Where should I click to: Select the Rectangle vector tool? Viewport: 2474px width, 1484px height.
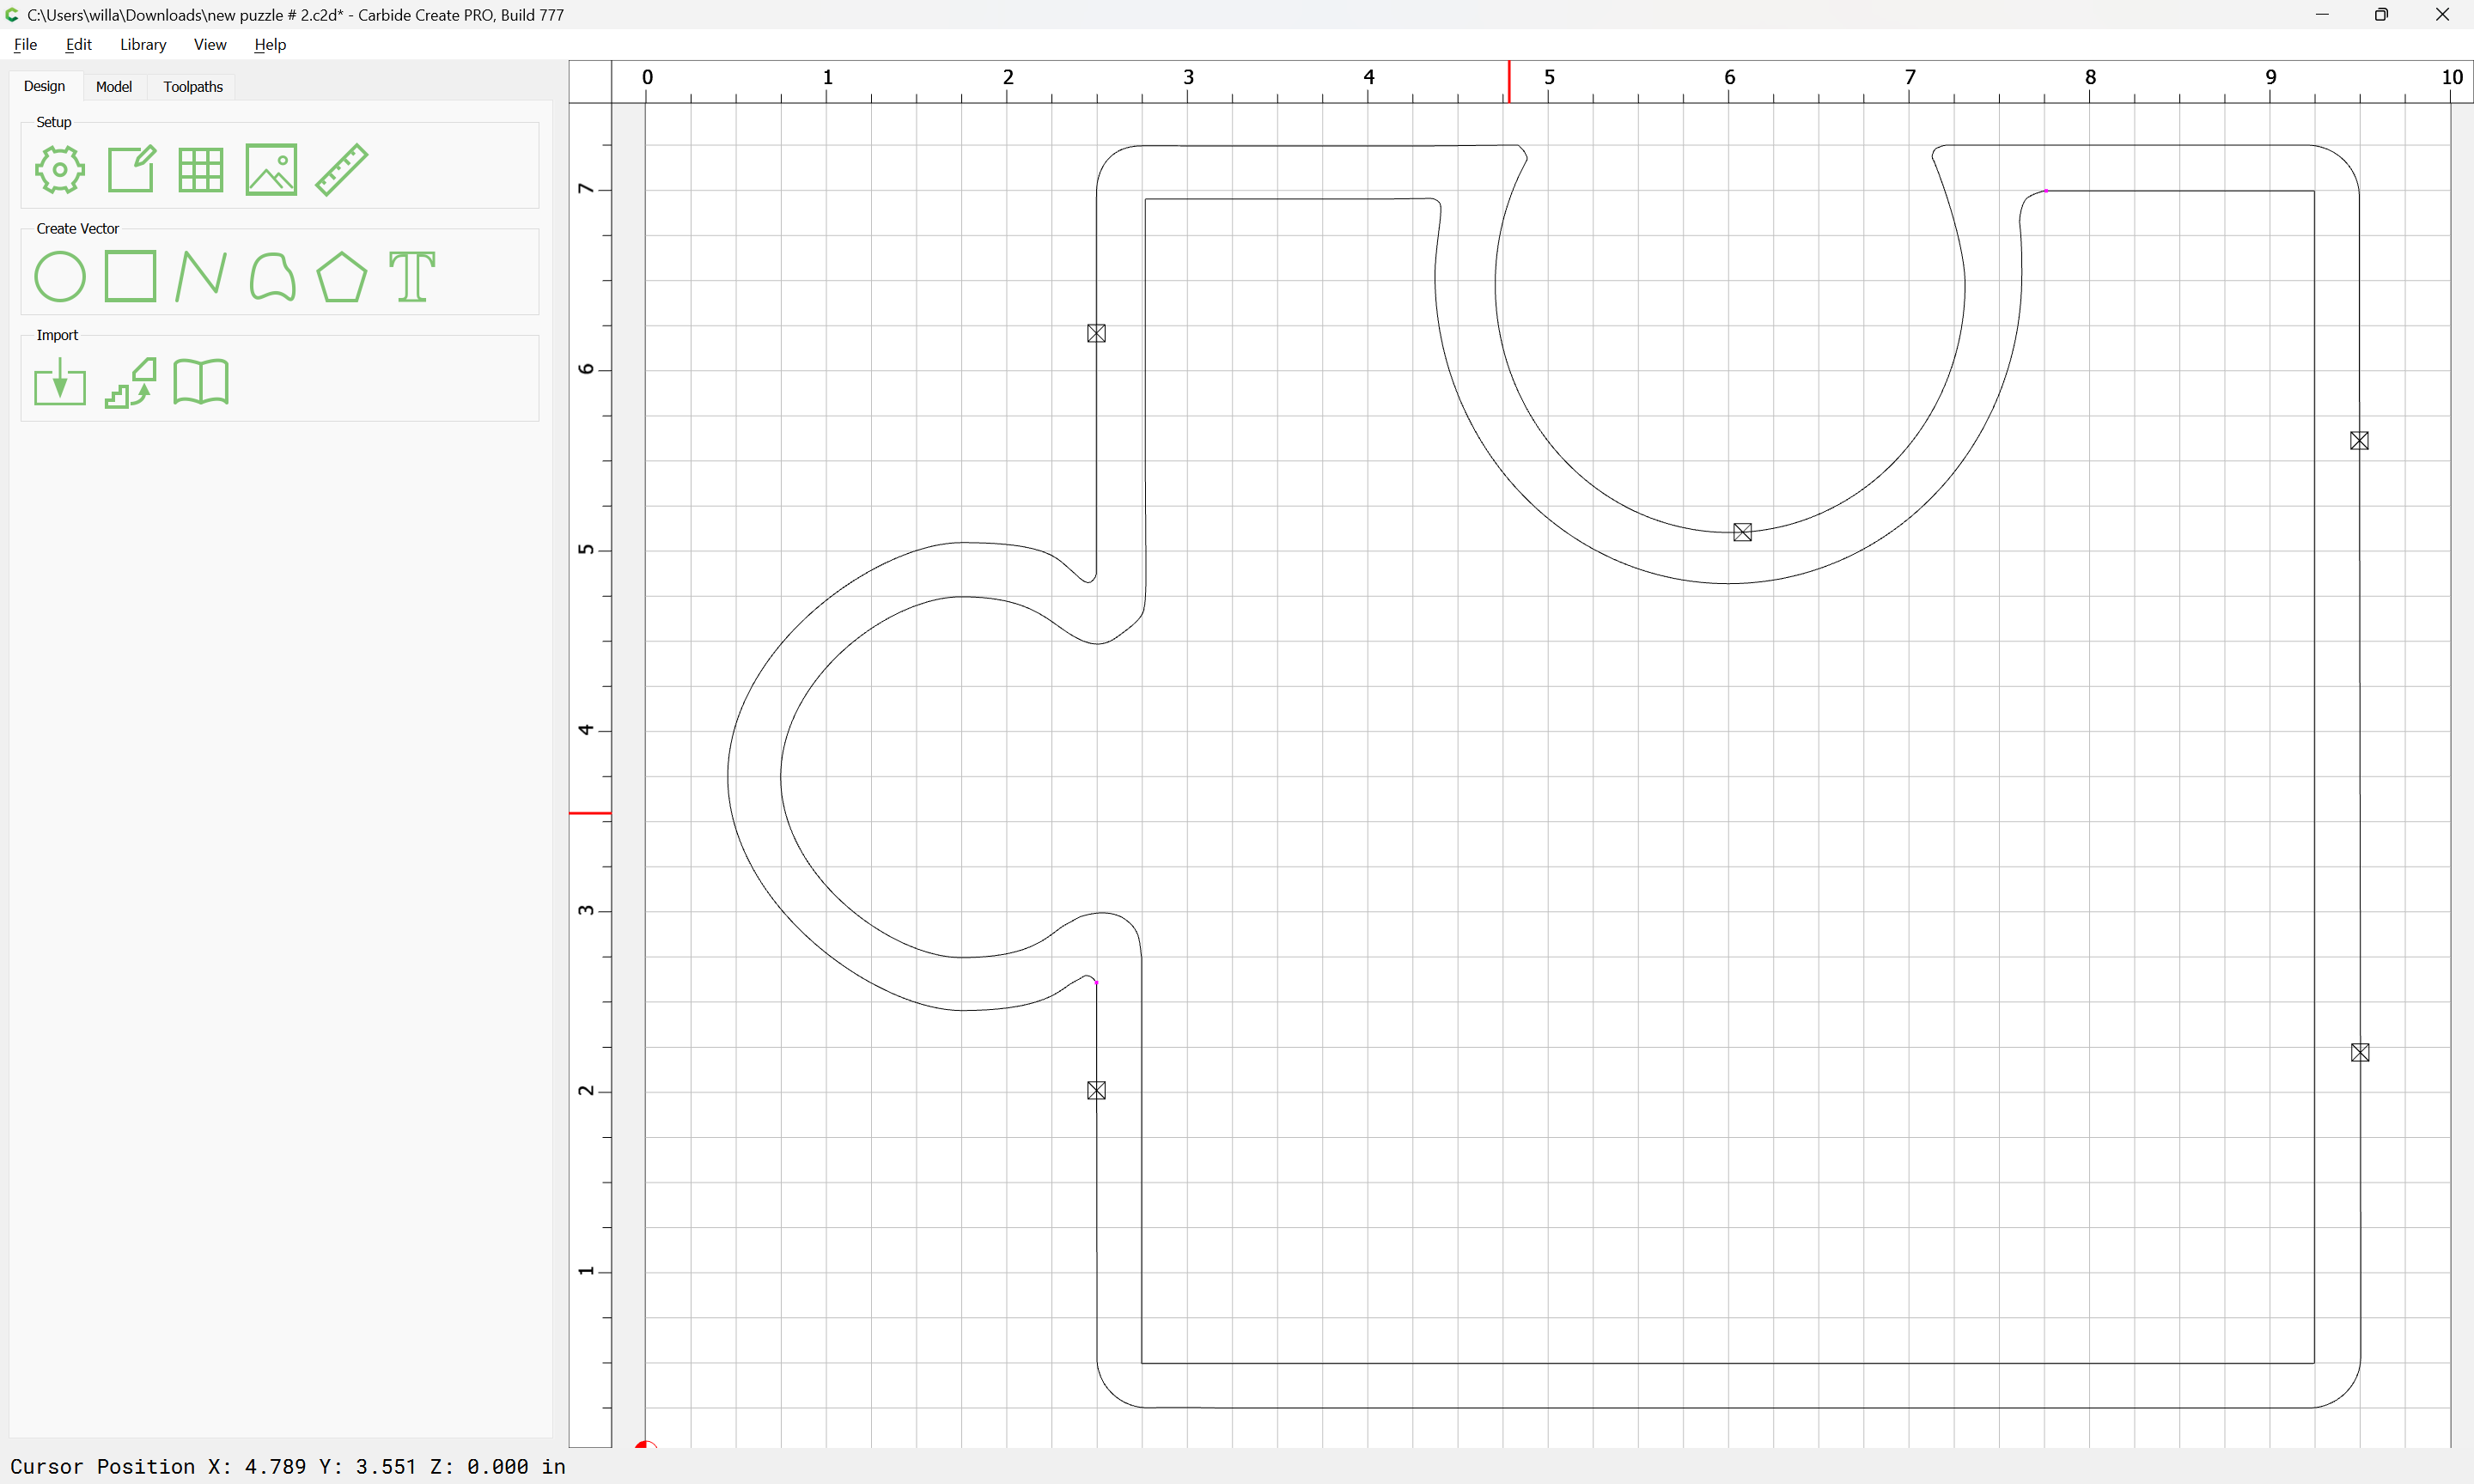click(x=131, y=277)
